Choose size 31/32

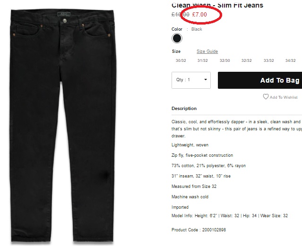(x=202, y=60)
